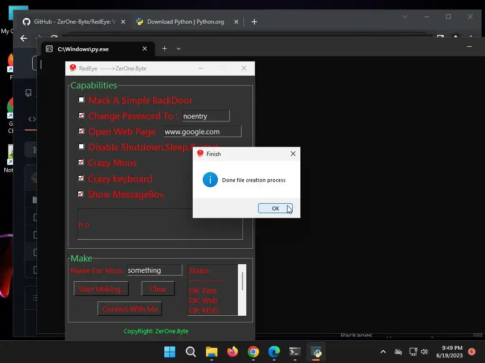485x363 pixels.
Task: Click the OneDrive cloud tray icon
Action: click(398, 352)
